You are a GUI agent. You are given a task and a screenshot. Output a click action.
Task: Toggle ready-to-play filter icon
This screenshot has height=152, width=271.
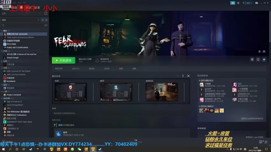click(46, 20)
